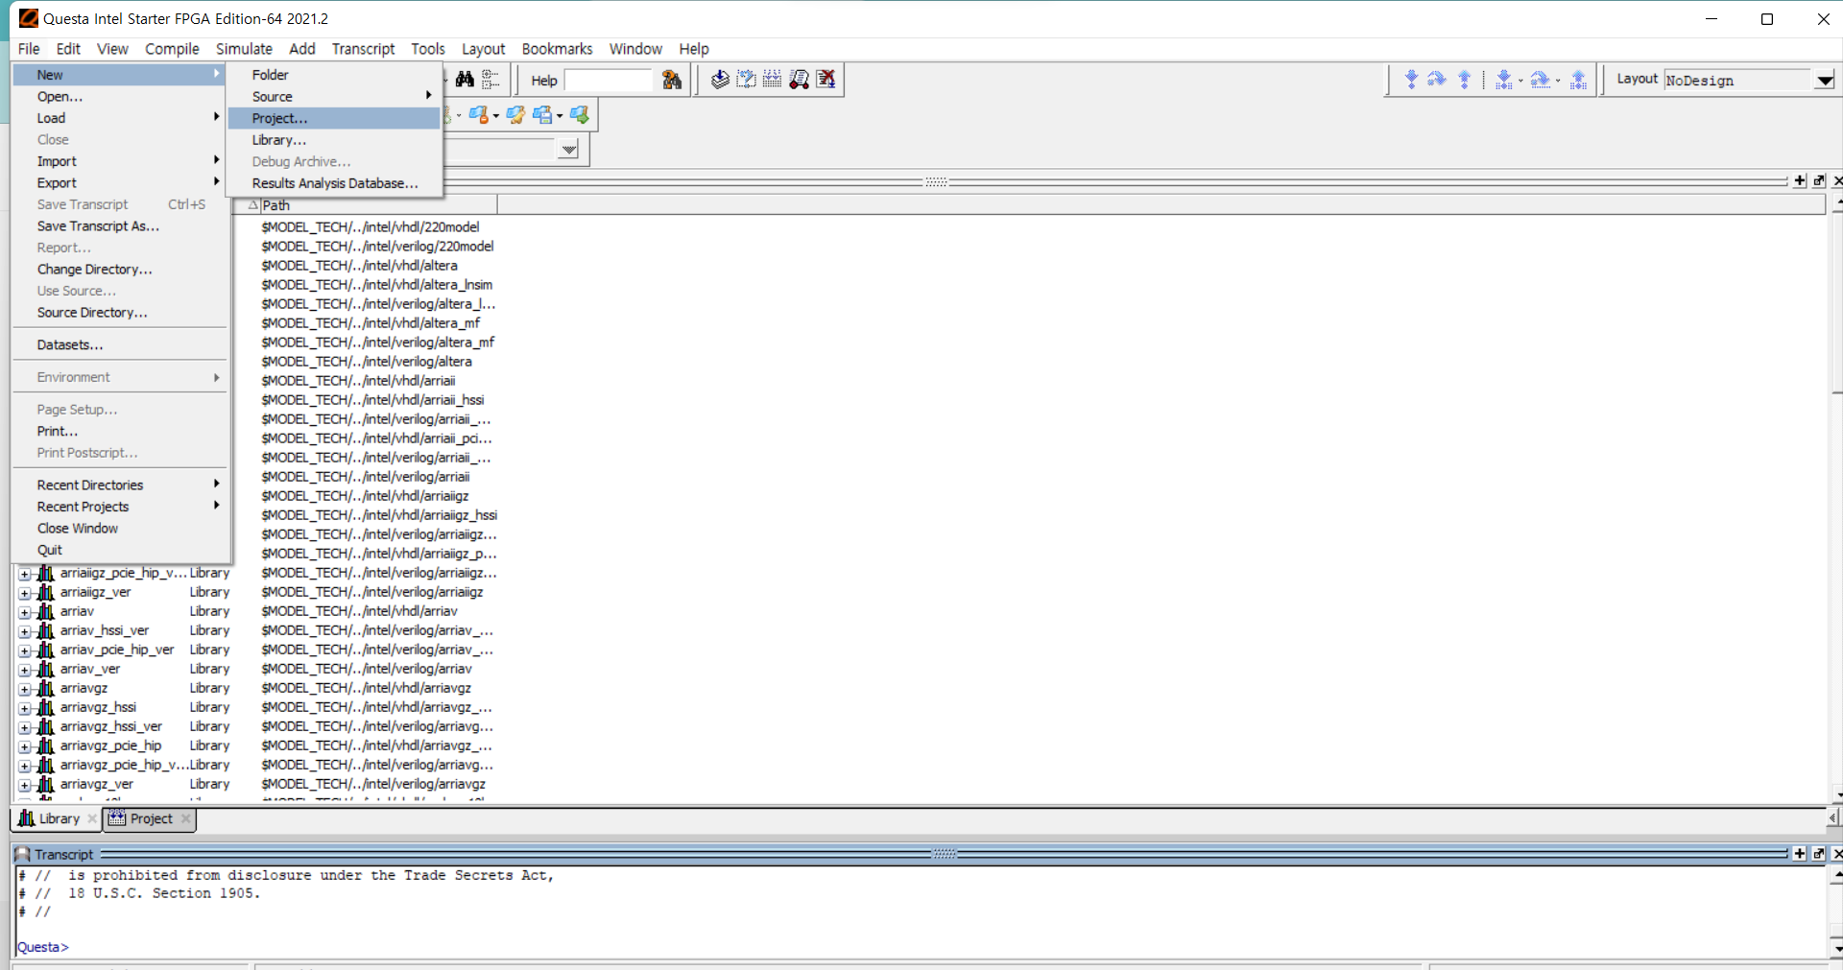
Task: Click the plus zoom icon of Transcript pane
Action: [1800, 853]
